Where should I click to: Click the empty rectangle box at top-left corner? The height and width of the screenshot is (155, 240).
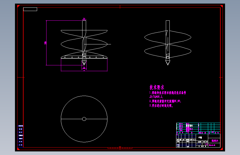30,9
